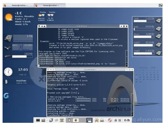Viewport: 166px width, 126px height.
Task: Click the lock screen padlock icon
Action: coord(115,120)
